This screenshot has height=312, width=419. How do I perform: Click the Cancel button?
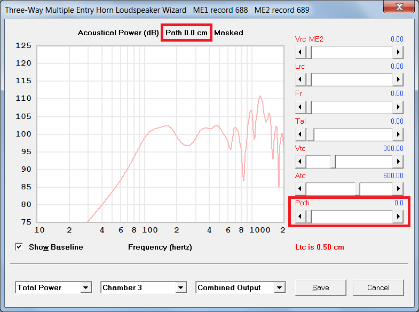[378, 287]
